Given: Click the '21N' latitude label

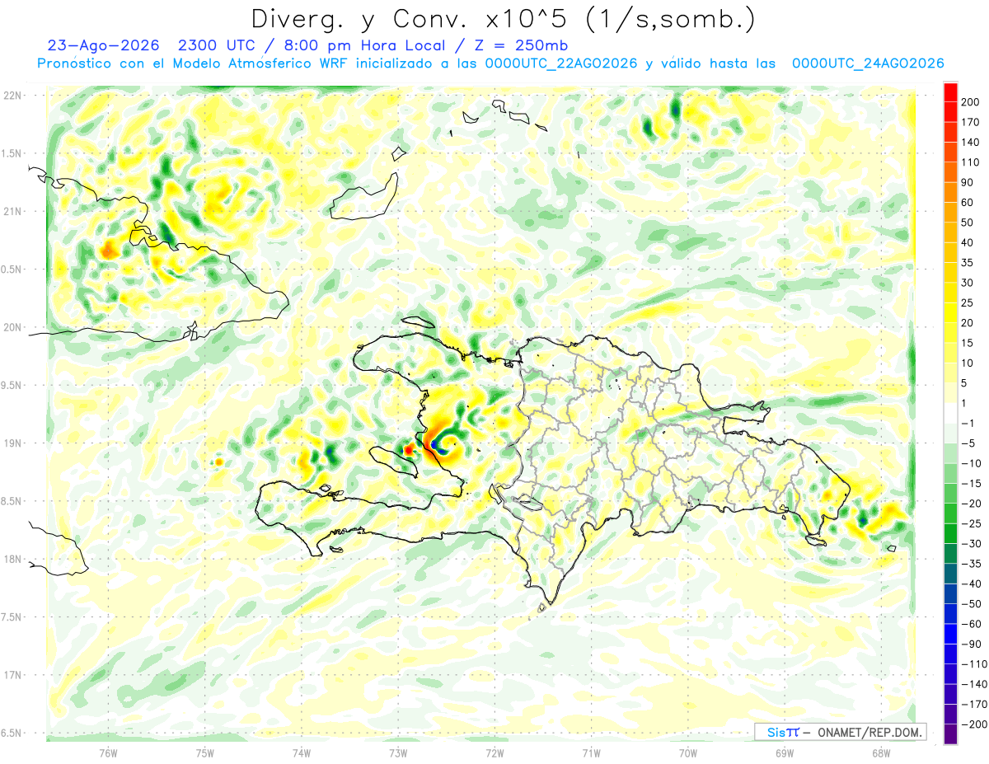Looking at the screenshot, I should point(12,211).
